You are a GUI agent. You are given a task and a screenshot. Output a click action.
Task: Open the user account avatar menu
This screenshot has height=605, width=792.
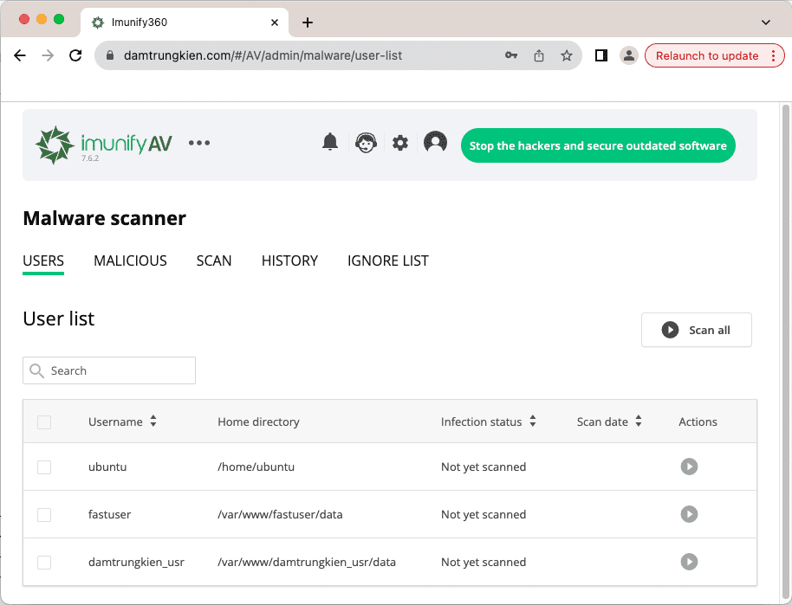pos(434,142)
